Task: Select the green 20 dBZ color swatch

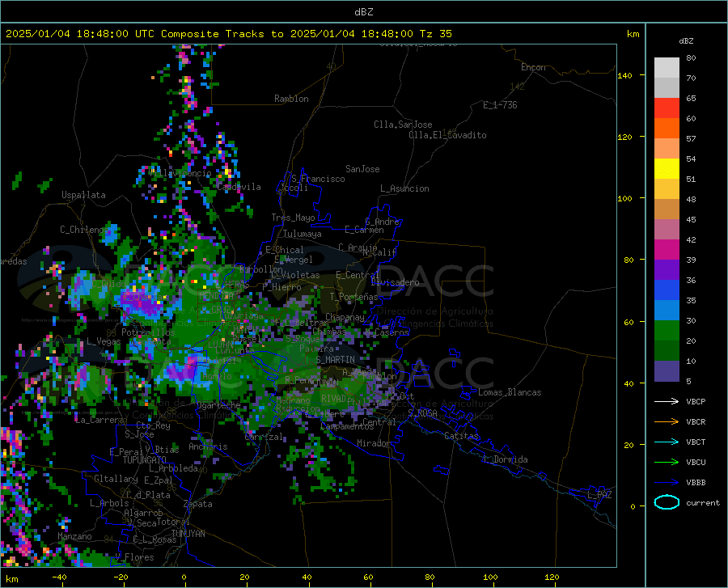Action: 667,331
